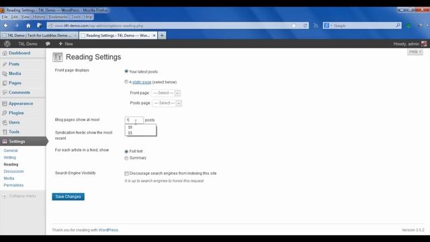Select the 'Your latest posts' radio button
Screen dimensions: 430x242
tap(126, 71)
